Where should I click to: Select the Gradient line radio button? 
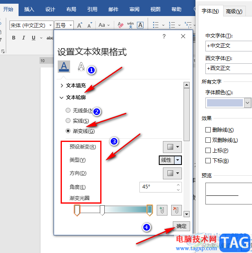68,131
